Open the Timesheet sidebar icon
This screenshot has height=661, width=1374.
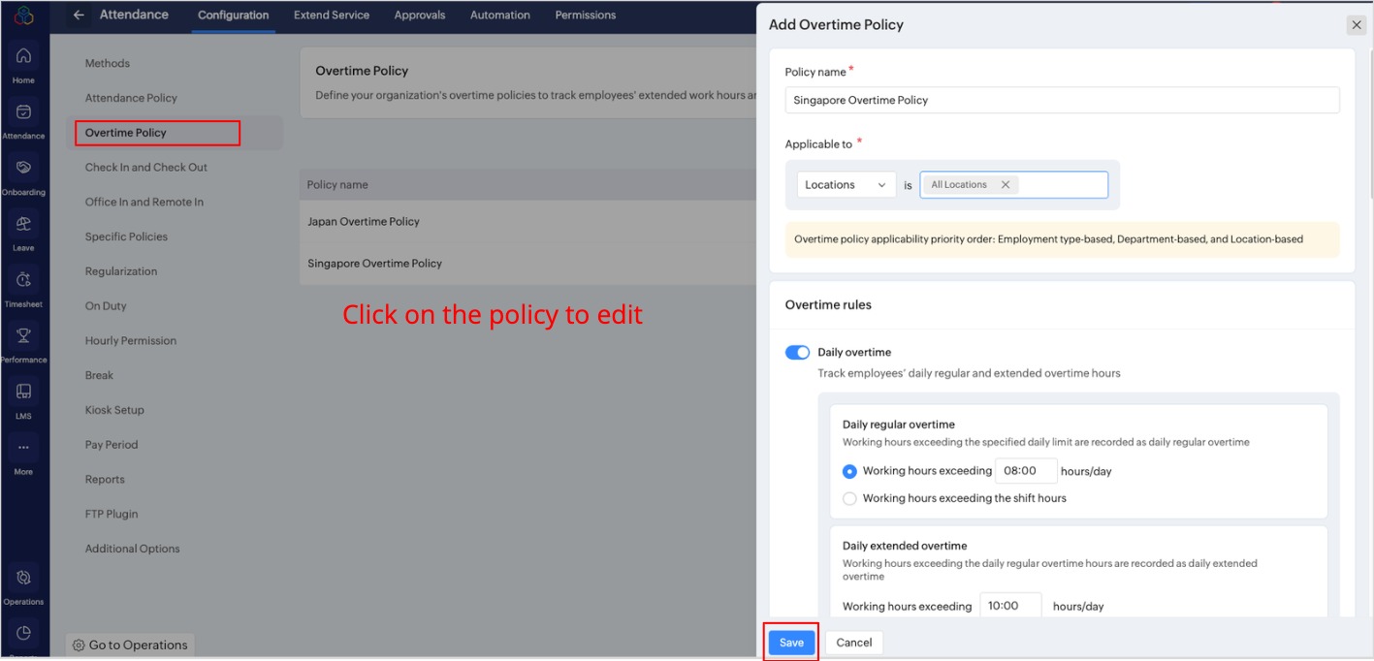tap(23, 280)
